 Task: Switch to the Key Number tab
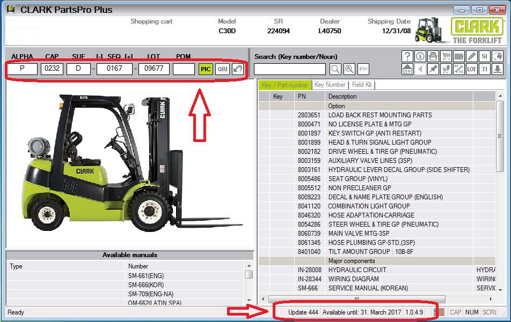point(330,85)
